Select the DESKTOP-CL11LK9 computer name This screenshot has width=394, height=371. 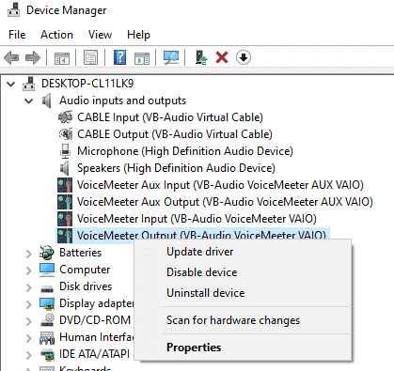tap(87, 84)
